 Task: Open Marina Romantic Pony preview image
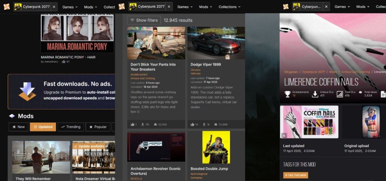(x=77, y=33)
